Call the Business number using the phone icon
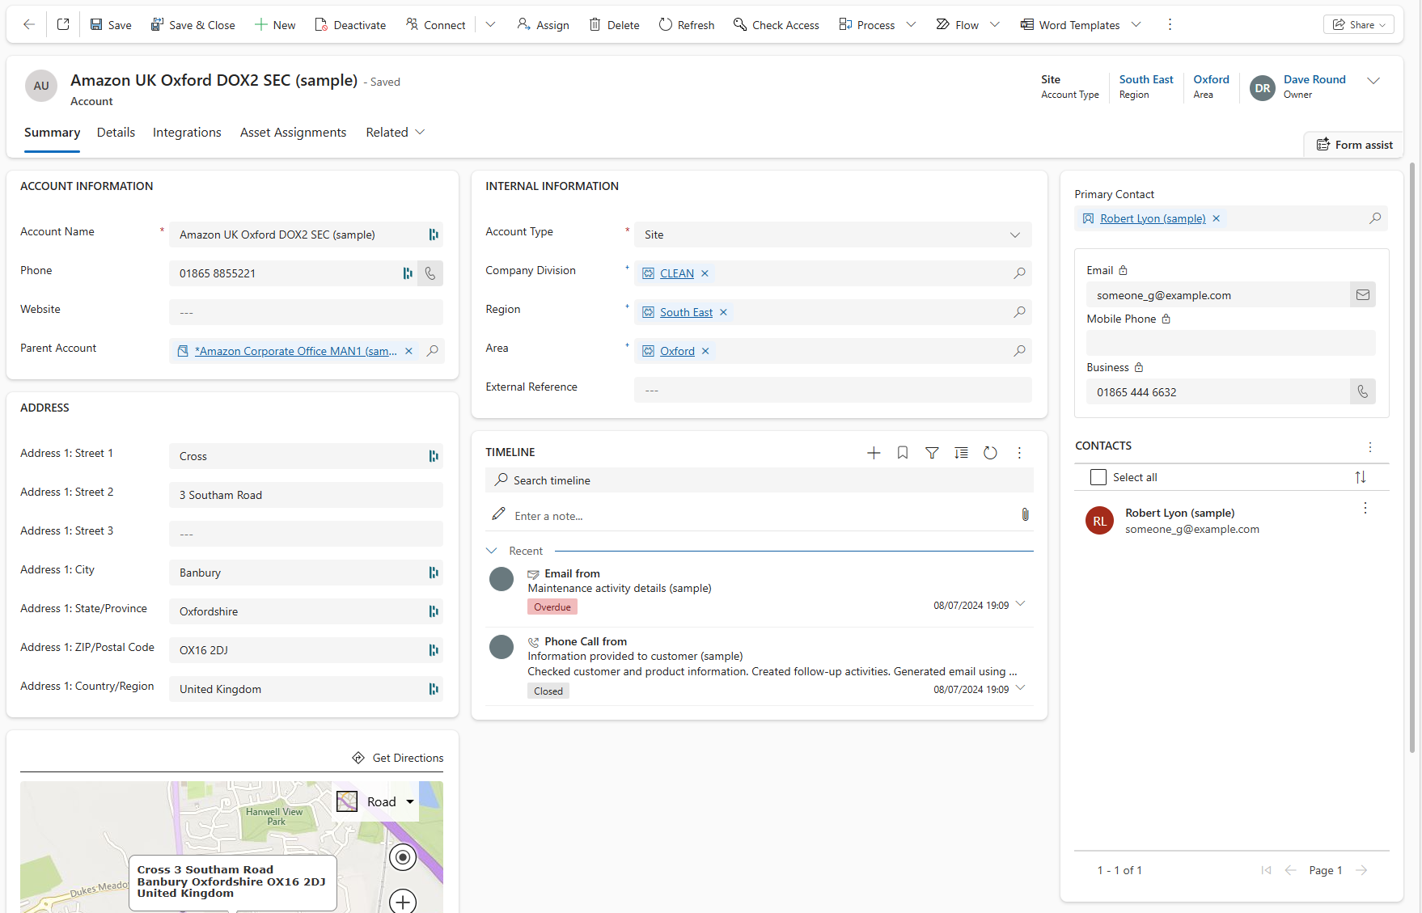The height and width of the screenshot is (913, 1422). [x=1363, y=391]
